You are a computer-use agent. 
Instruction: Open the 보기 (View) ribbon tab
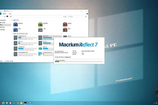tap(10, 13)
